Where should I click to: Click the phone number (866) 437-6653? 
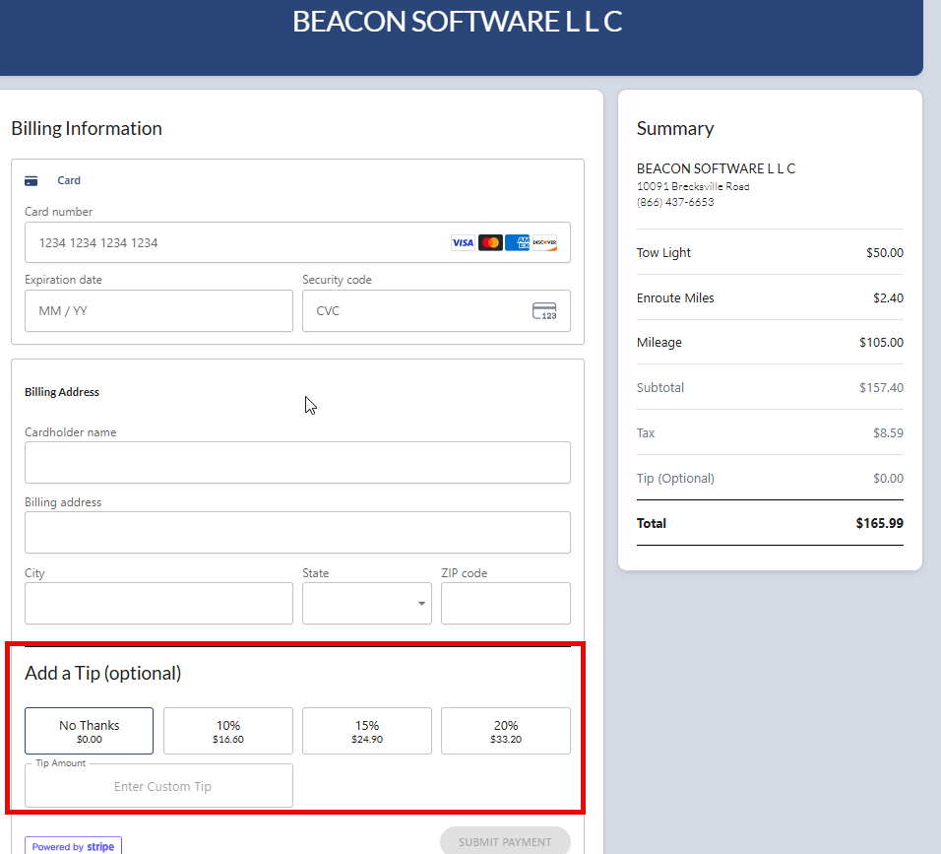(675, 202)
